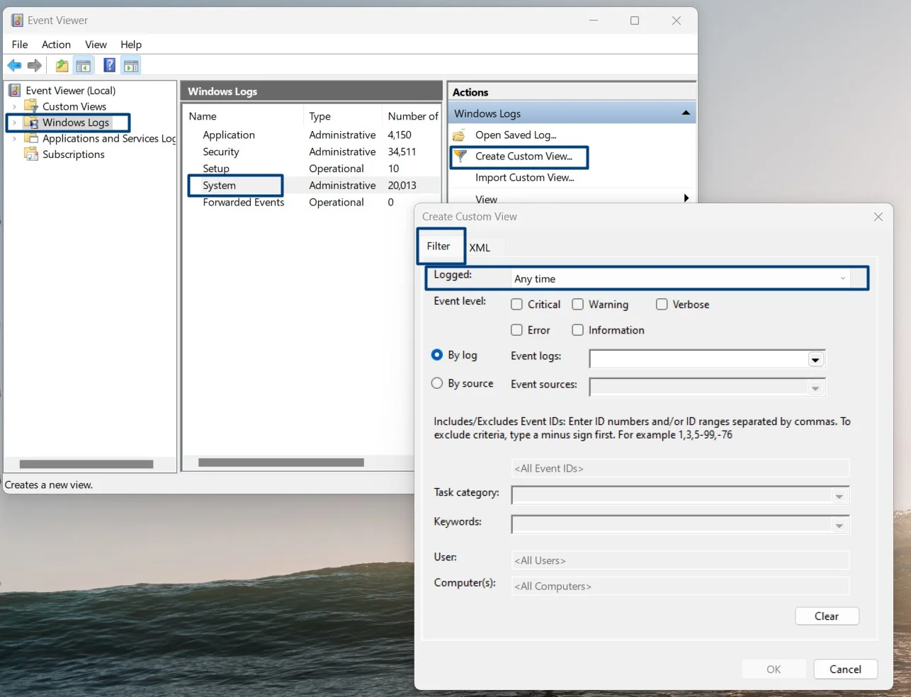The width and height of the screenshot is (911, 697).
Task: Open the Event logs dropdown arrow
Action: [x=815, y=360]
